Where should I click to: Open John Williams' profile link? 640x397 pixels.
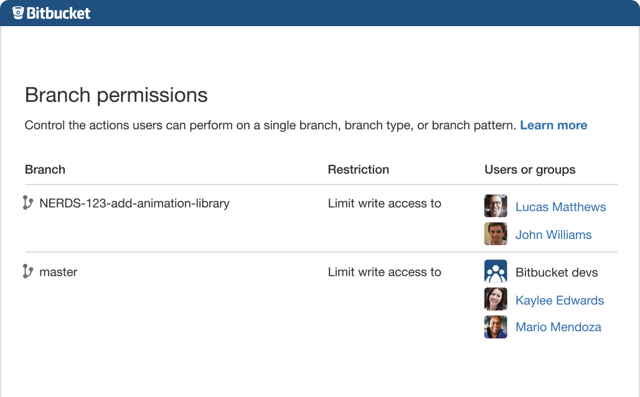pos(553,235)
